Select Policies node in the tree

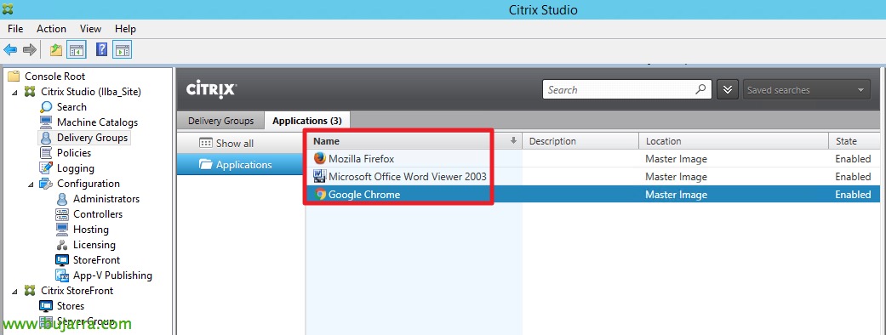[x=74, y=152]
